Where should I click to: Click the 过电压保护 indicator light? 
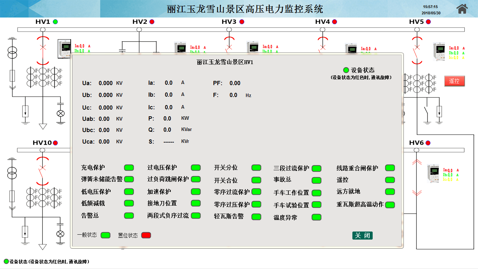(x=196, y=168)
